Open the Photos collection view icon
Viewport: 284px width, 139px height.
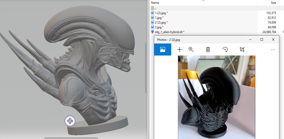pos(163,49)
